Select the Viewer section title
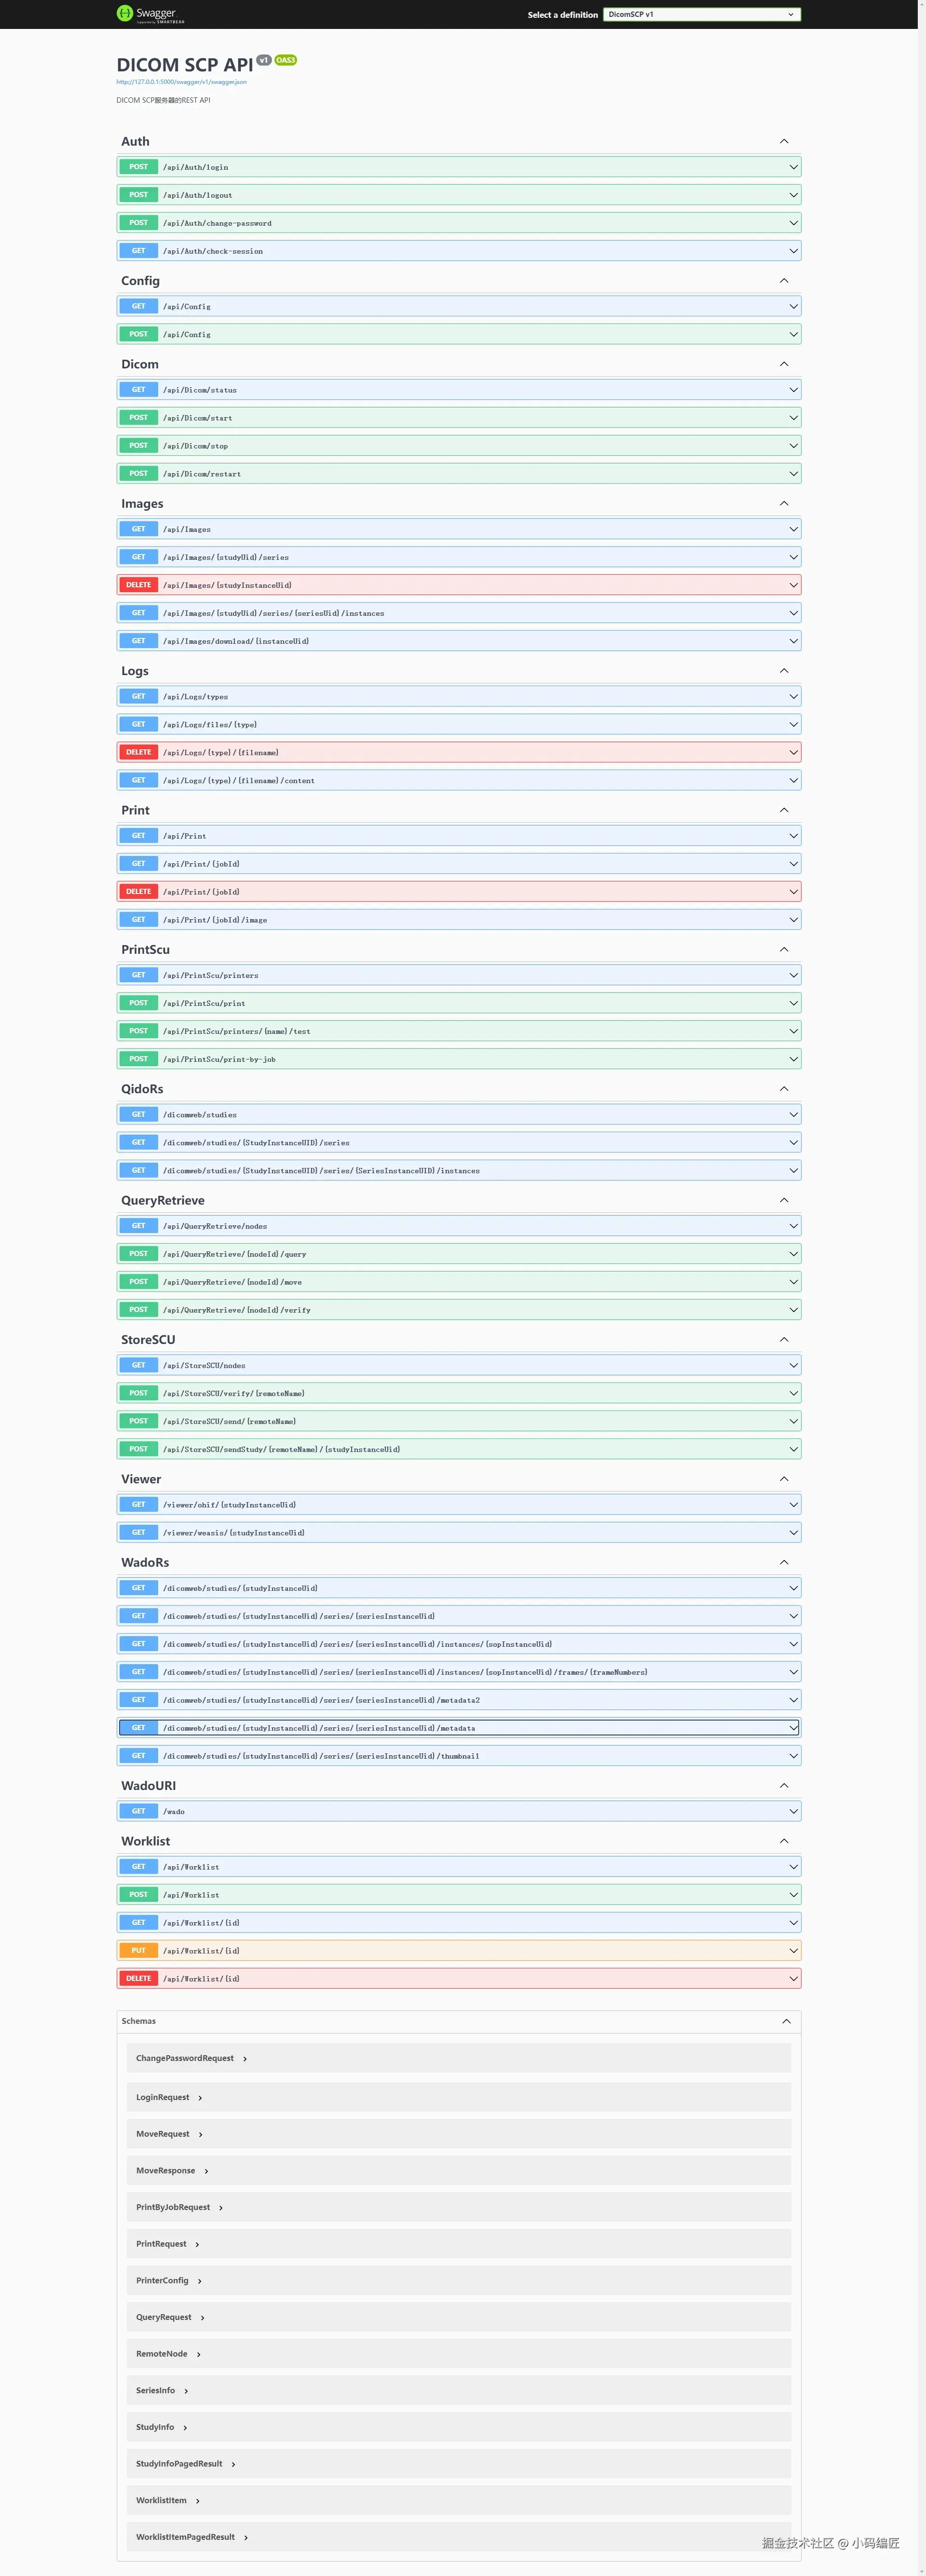This screenshot has height=2576, width=926. pyautogui.click(x=141, y=1479)
